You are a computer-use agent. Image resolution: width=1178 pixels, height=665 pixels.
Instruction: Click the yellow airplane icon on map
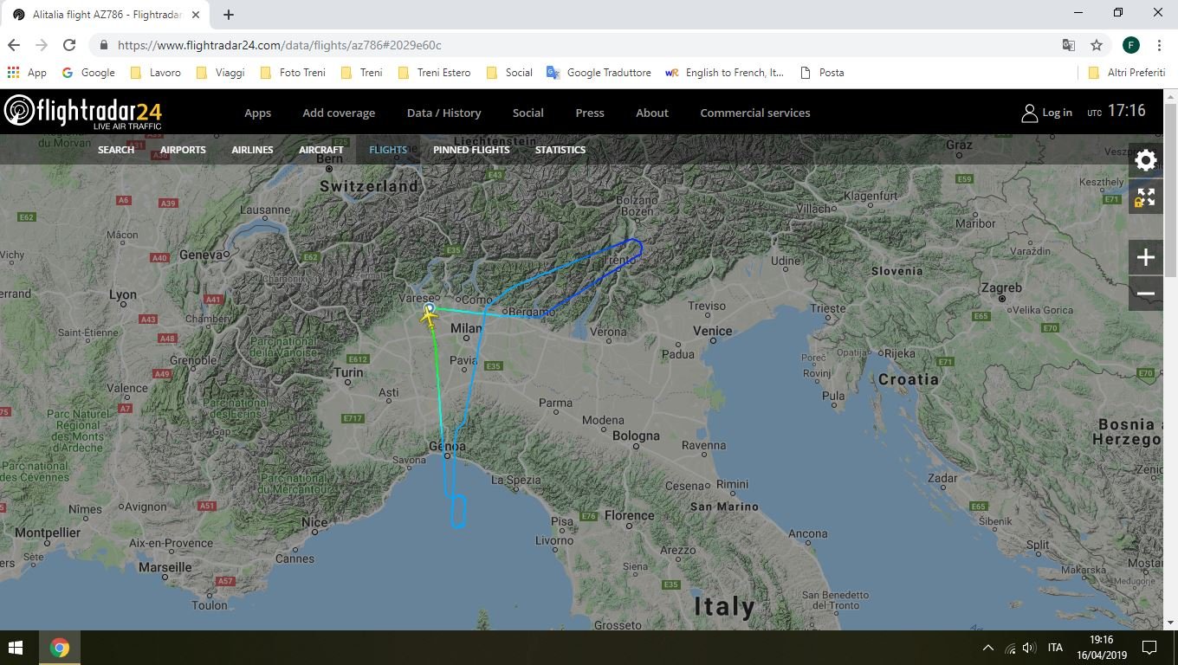(x=429, y=317)
